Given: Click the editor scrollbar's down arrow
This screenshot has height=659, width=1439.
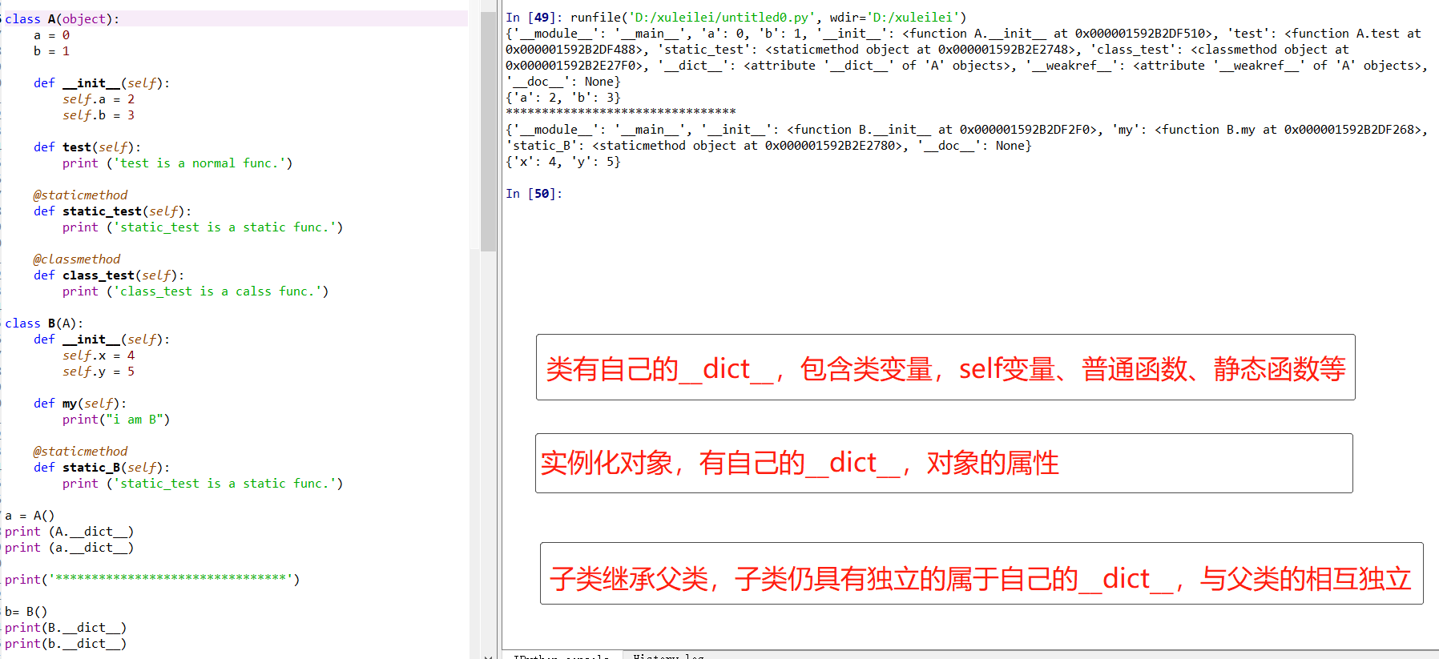Looking at the screenshot, I should pos(488,656).
